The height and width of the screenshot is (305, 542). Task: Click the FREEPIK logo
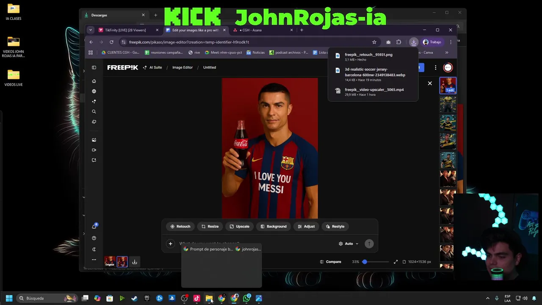122,67
